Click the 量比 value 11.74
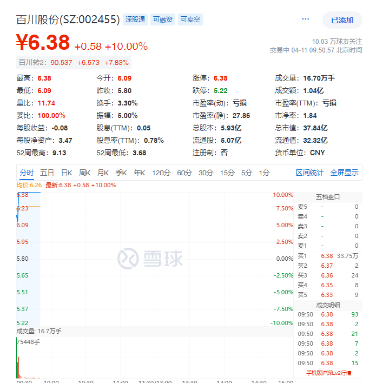Screen dimensions: 376x383 click(46, 103)
